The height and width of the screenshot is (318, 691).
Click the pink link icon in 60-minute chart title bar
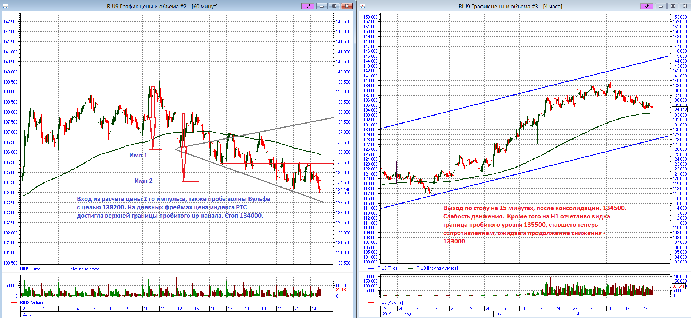pyautogui.click(x=308, y=6)
